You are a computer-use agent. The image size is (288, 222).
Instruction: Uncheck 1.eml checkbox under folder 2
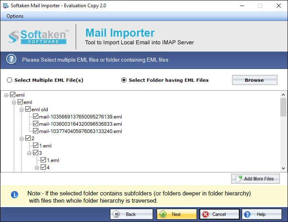(x=35, y=145)
